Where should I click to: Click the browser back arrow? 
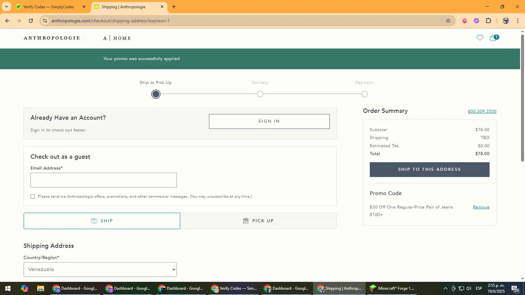pyautogui.click(x=7, y=21)
